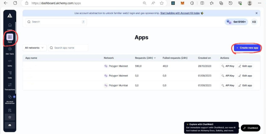This screenshot has width=266, height=134.
Task: Open browser collections icon
Action: pyautogui.click(x=221, y=3)
